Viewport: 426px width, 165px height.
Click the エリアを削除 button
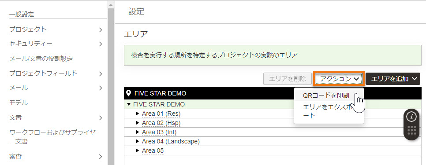288,79
